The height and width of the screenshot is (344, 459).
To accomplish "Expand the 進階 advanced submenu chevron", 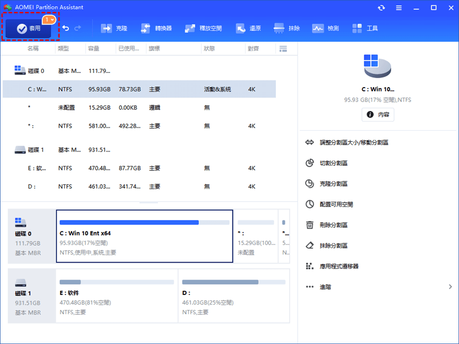I will pyautogui.click(x=450, y=287).
